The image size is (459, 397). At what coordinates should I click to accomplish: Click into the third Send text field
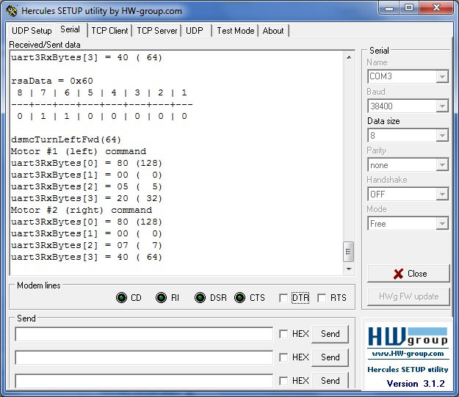[x=144, y=381]
